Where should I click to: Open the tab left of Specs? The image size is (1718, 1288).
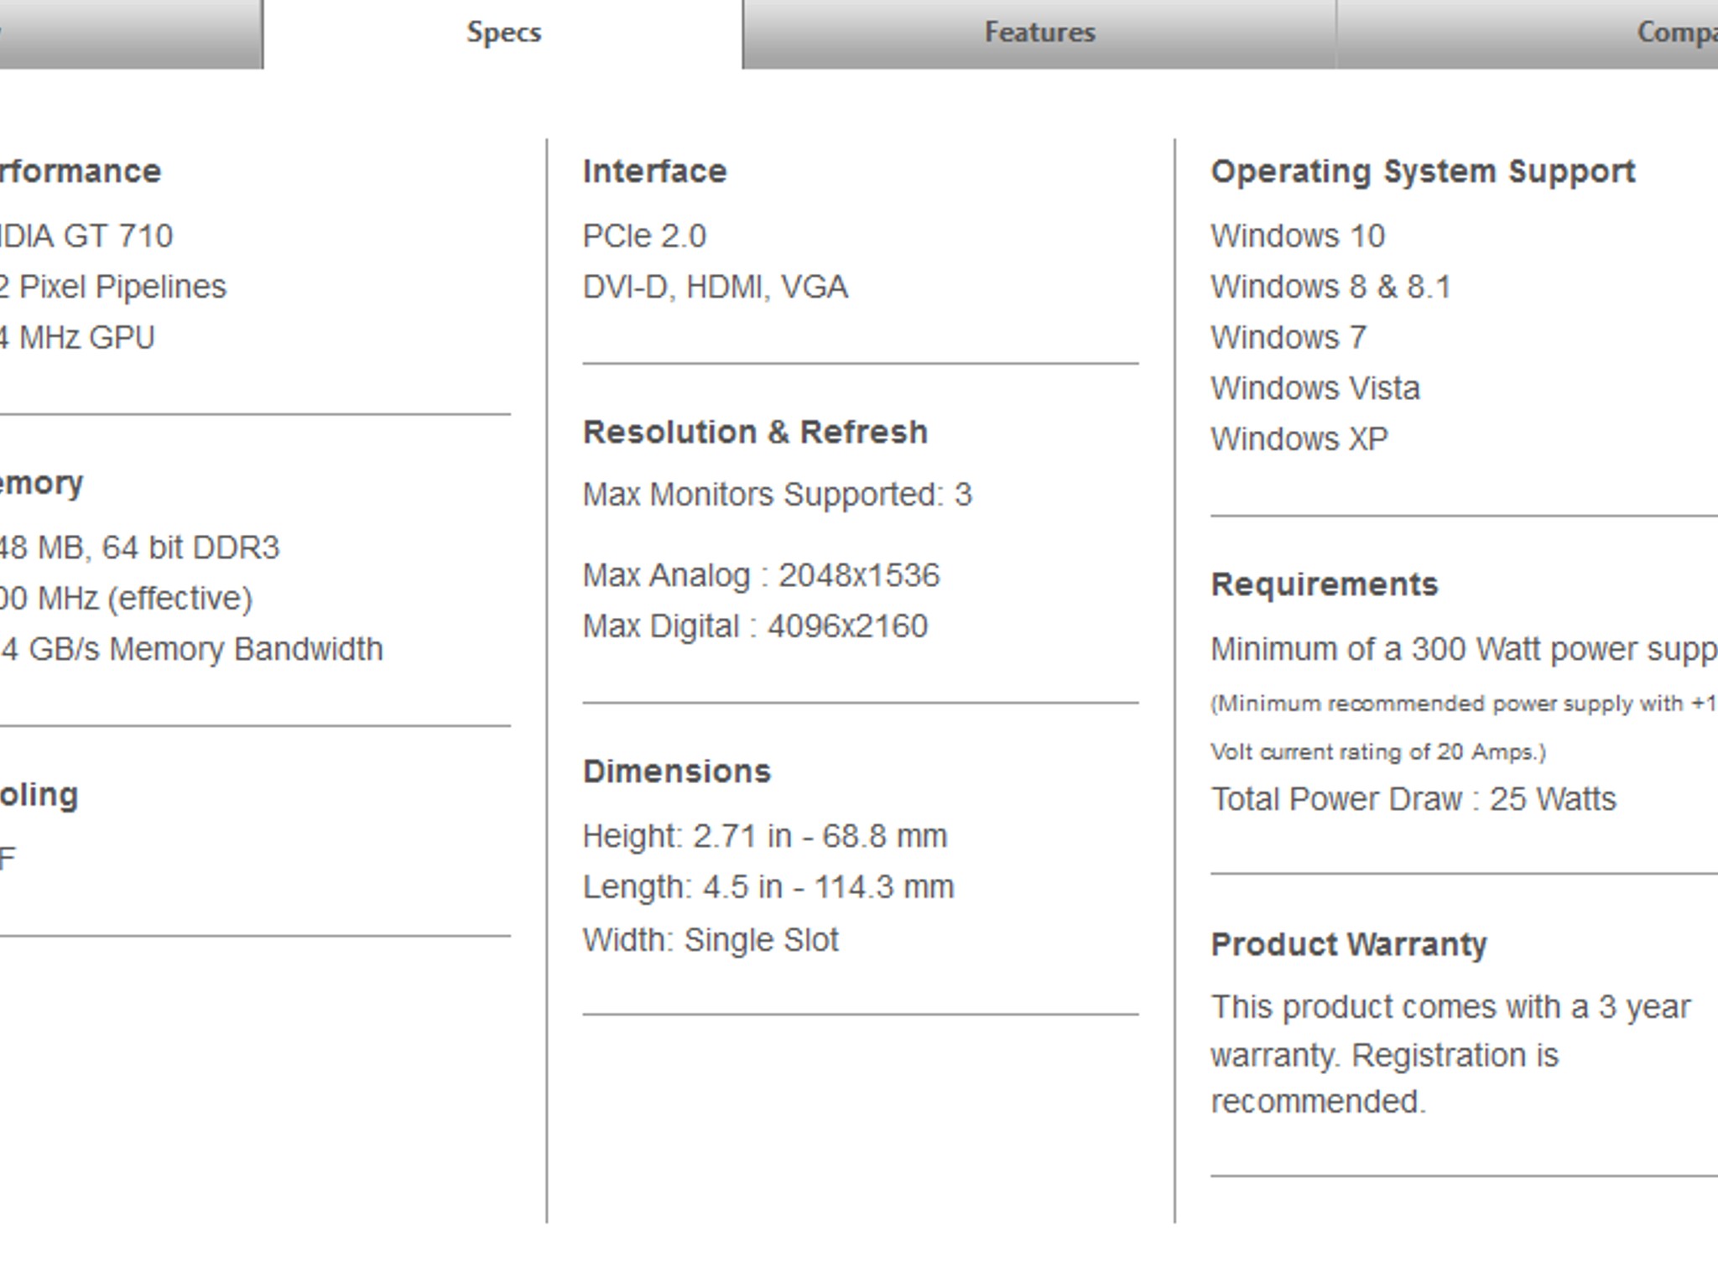coord(131,34)
